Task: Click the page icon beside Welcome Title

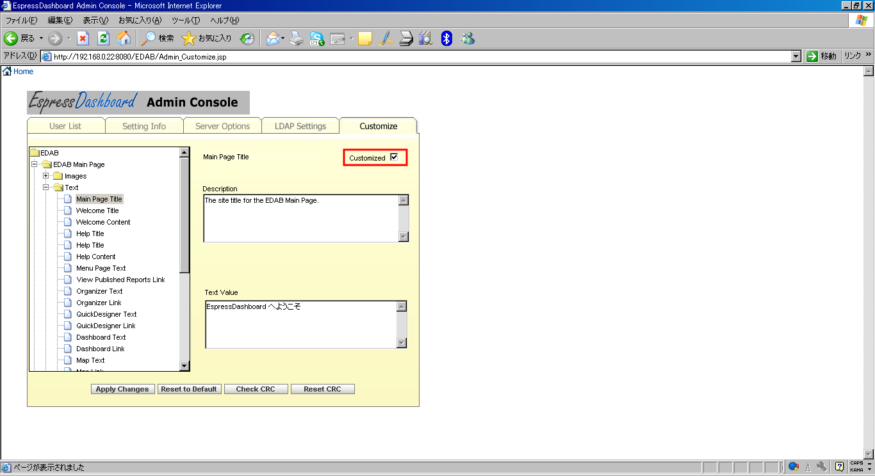Action: point(68,210)
